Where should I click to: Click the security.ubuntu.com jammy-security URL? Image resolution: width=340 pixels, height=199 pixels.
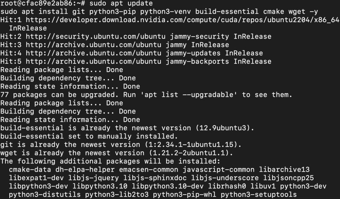(96, 37)
